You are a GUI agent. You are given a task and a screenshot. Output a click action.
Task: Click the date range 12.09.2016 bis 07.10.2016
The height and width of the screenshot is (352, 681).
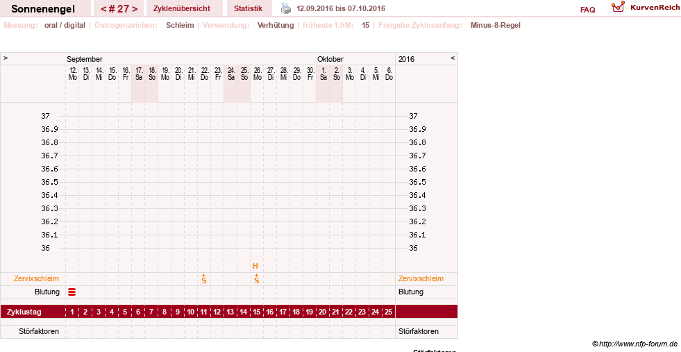[x=341, y=9]
